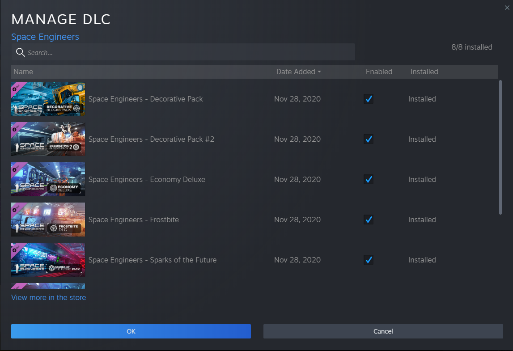Sort by the Enabled column header
The width and height of the screenshot is (513, 351).
(379, 72)
